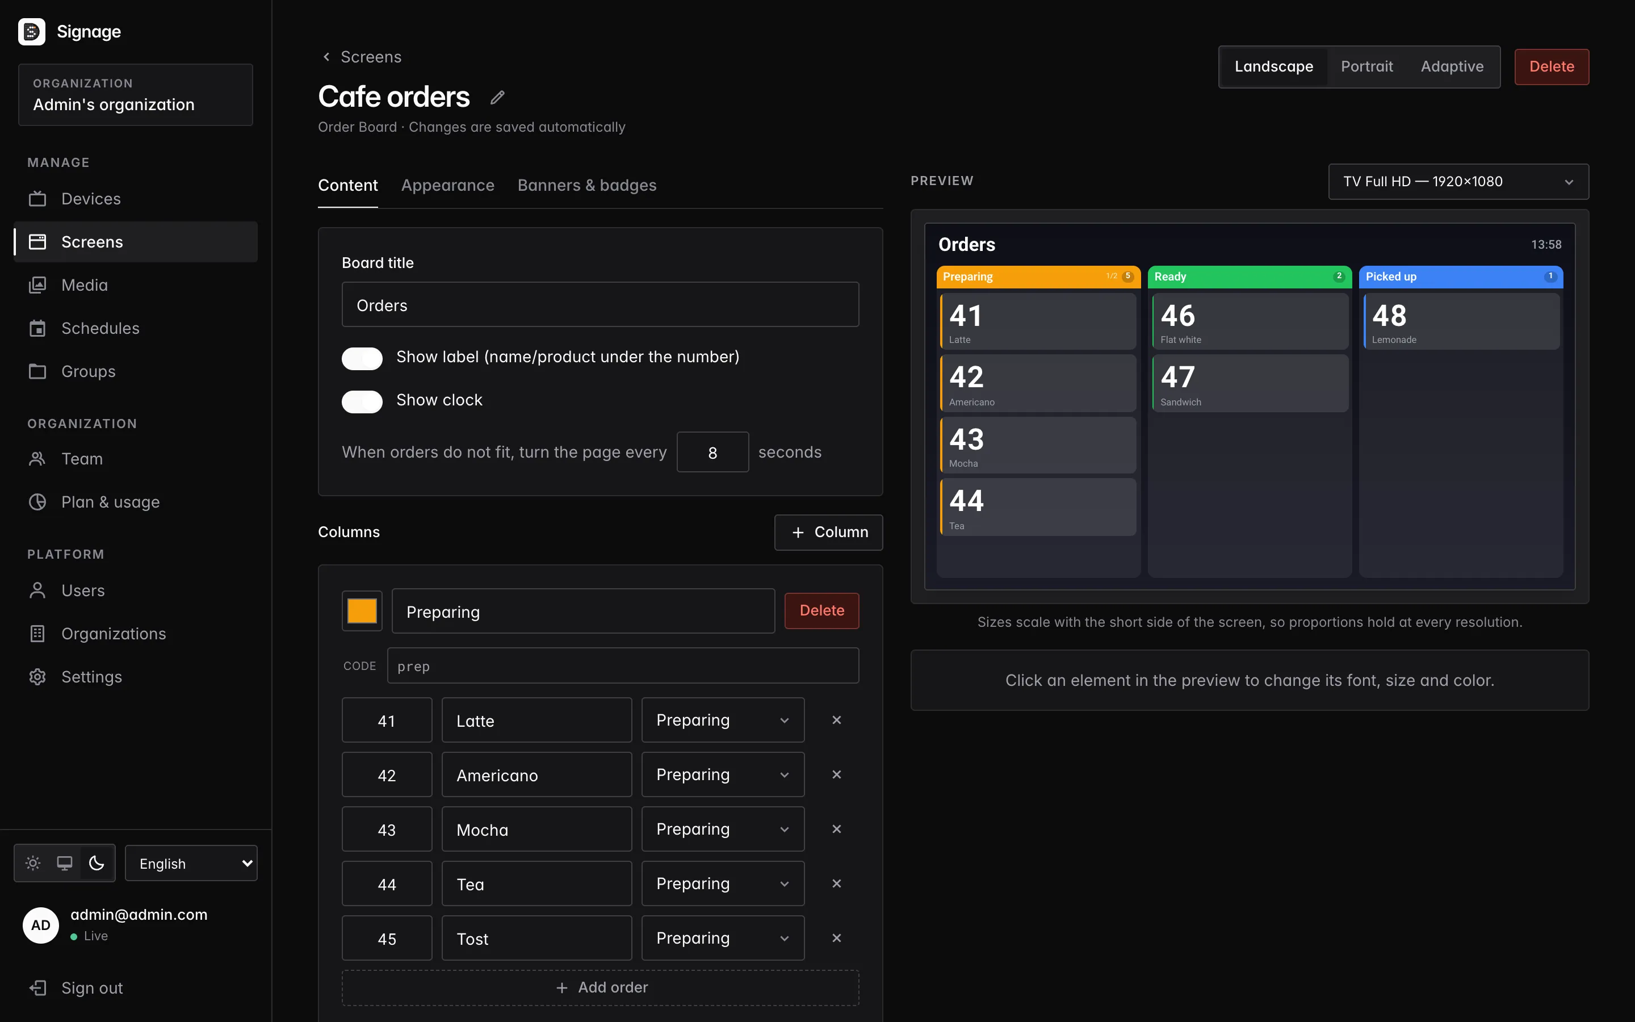This screenshot has height=1022, width=1635.
Task: Open the Schedules calendar icon
Action: tap(37, 329)
